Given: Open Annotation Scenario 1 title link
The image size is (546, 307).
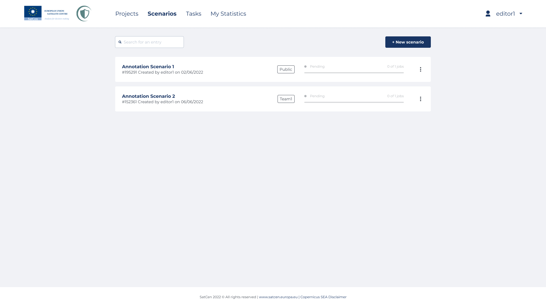Looking at the screenshot, I should (148, 67).
